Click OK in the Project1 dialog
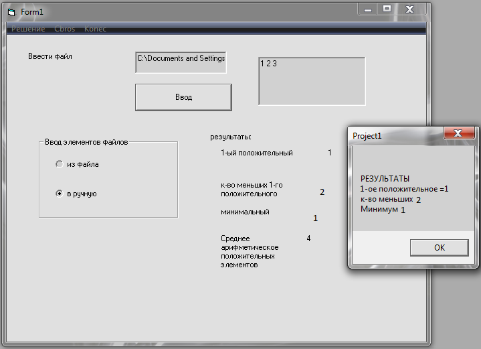The height and width of the screenshot is (349, 481). tap(440, 248)
